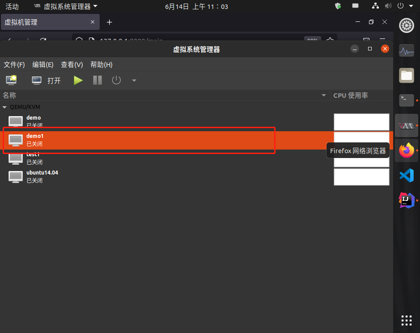This screenshot has width=420, height=333.
Task: Collapse the QEMU/KVM connection group
Action: click(x=4, y=107)
